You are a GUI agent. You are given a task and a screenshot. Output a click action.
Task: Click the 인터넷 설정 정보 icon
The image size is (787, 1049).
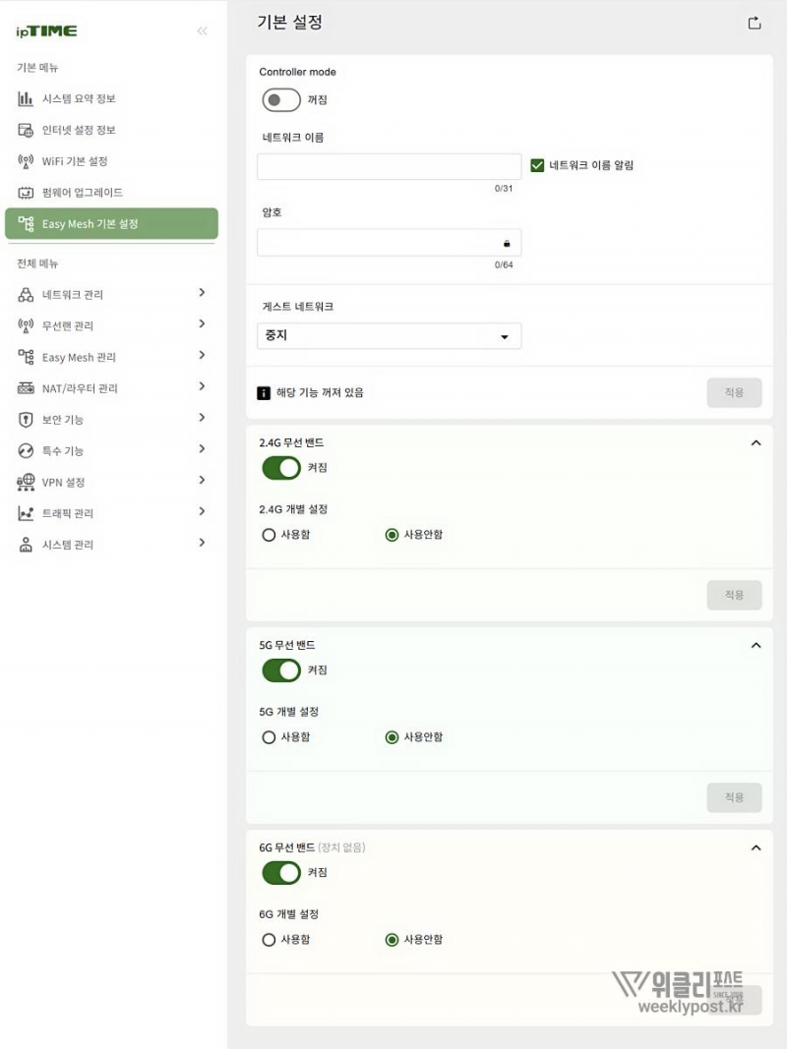tap(26, 130)
